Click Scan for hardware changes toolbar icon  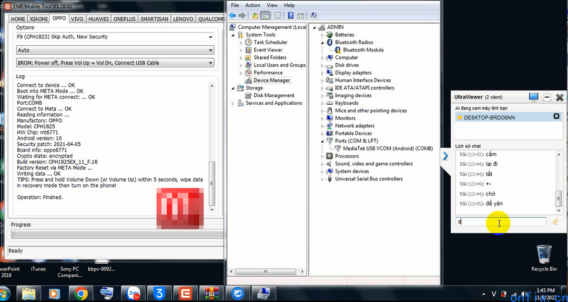click(x=313, y=16)
